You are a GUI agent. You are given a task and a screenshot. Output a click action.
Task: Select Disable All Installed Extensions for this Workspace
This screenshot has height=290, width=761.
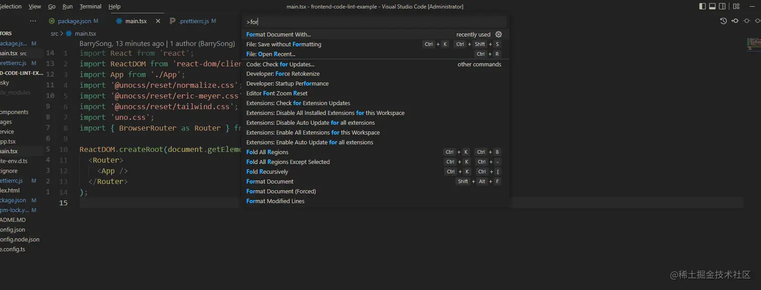point(375,113)
